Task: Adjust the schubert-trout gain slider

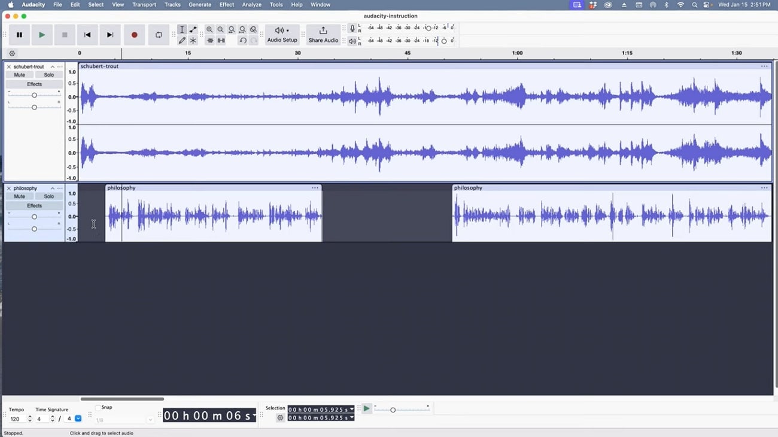Action: [34, 95]
